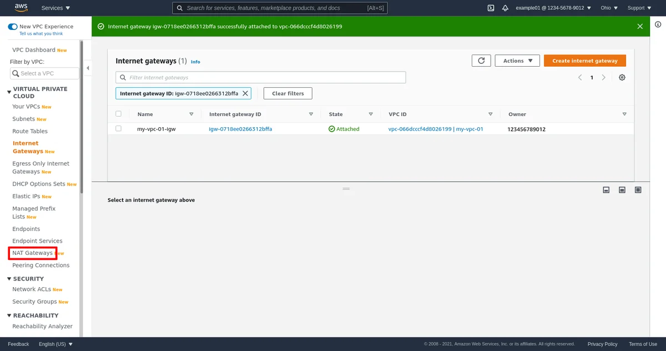Open table preferences gear icon

click(x=622, y=78)
